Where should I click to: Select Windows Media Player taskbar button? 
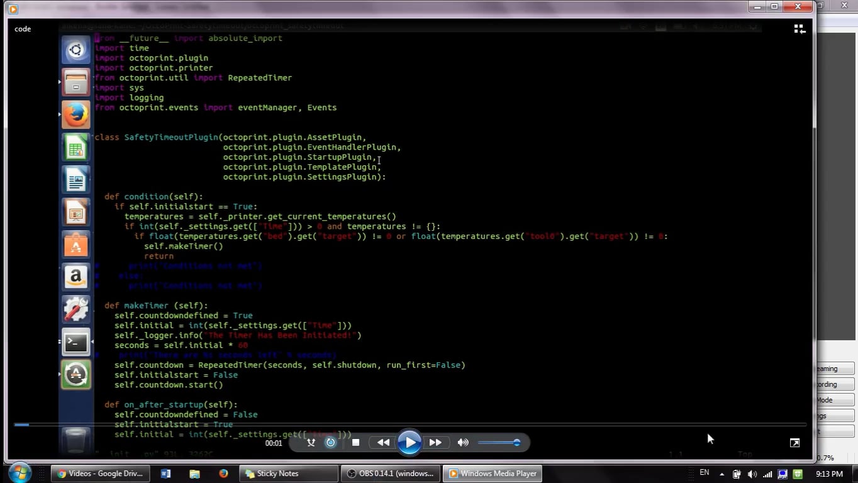click(493, 474)
